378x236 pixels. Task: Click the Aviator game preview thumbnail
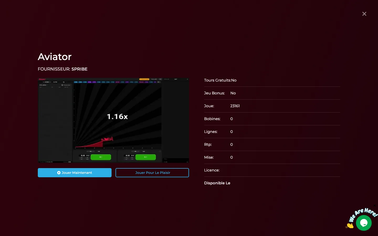(x=113, y=120)
